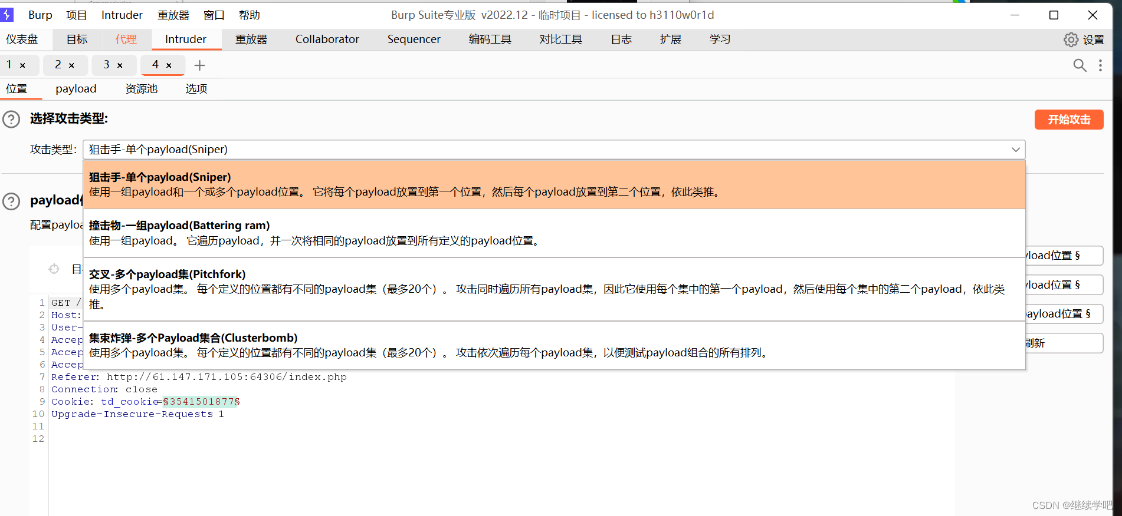Click the Cookie: td_cookie header name

[105, 402]
